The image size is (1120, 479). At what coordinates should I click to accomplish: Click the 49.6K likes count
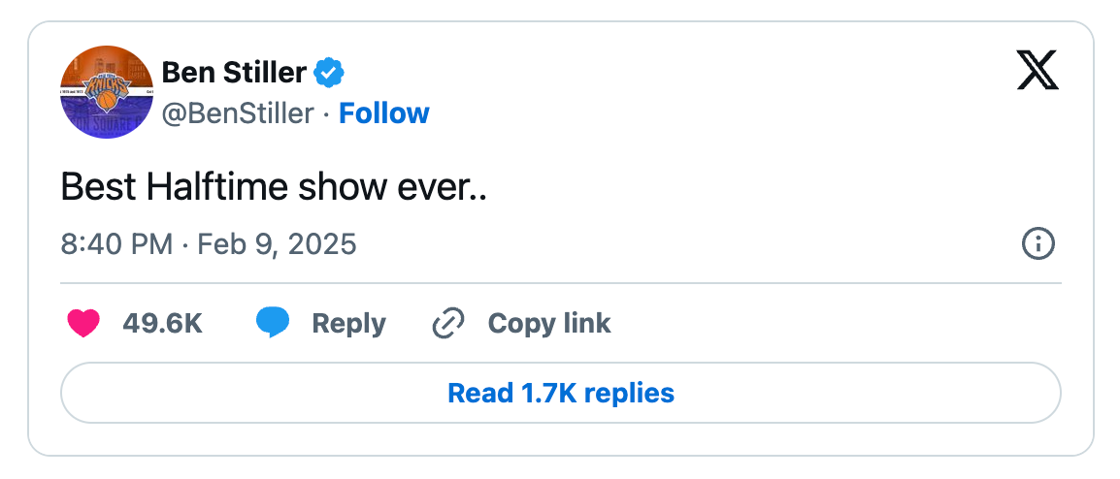coord(162,323)
